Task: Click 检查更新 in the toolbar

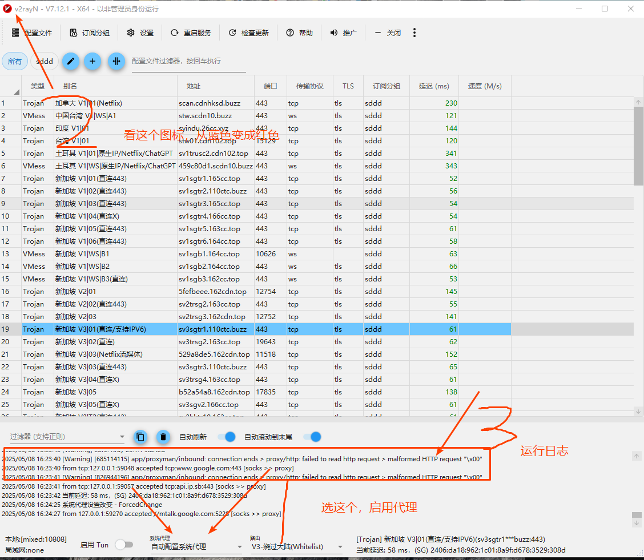Action: point(248,33)
